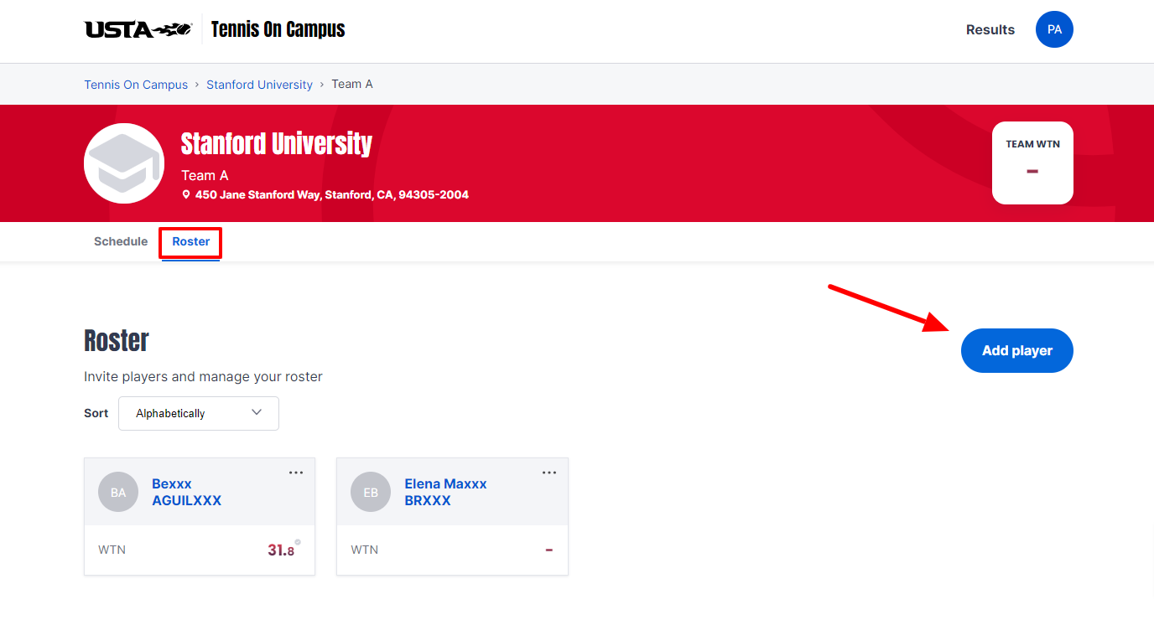Click the Tennis On Campus header title
The height and width of the screenshot is (620, 1154).
point(278,29)
